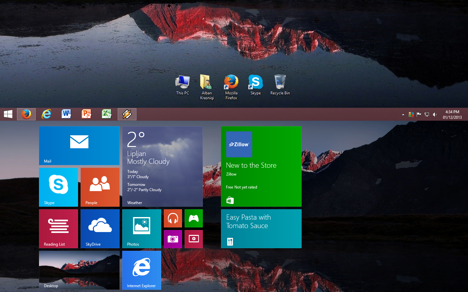
Task: Open the Skype start tile
Action: tap(58, 187)
